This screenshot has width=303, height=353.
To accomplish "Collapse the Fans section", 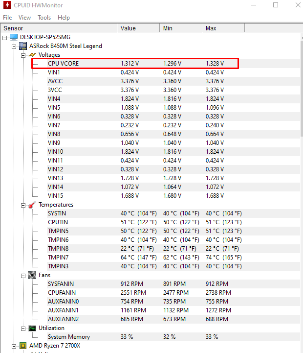I will [23, 276].
